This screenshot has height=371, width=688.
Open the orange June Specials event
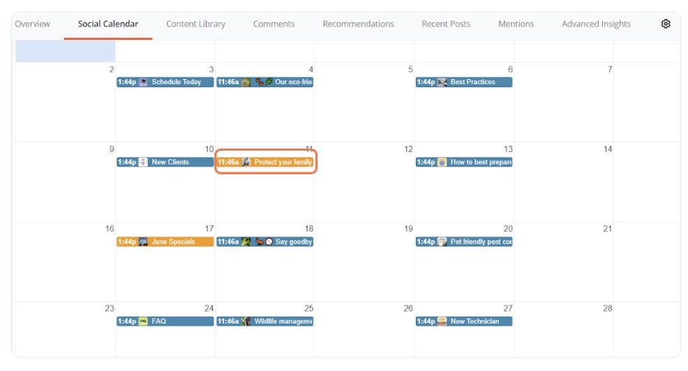click(165, 241)
